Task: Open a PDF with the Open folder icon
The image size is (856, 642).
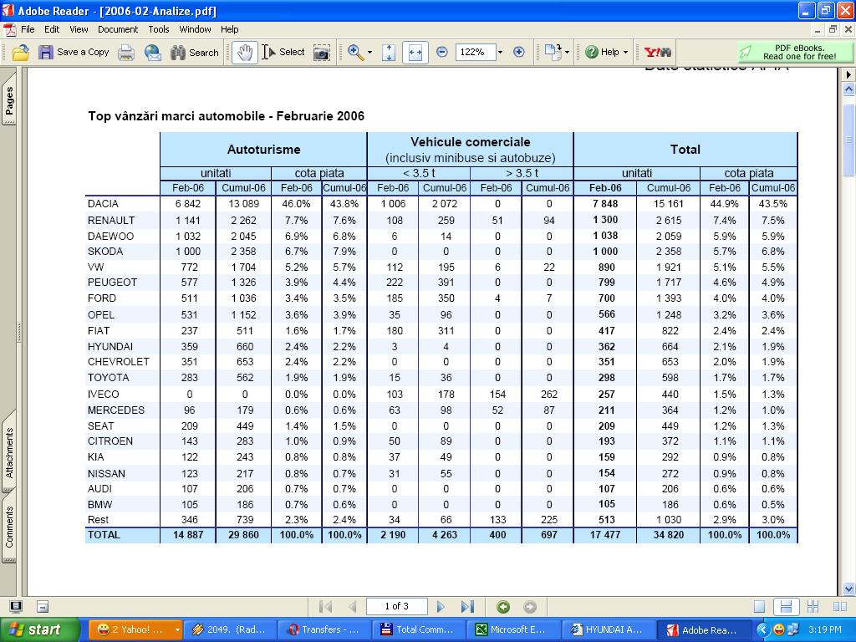Action: [x=20, y=53]
